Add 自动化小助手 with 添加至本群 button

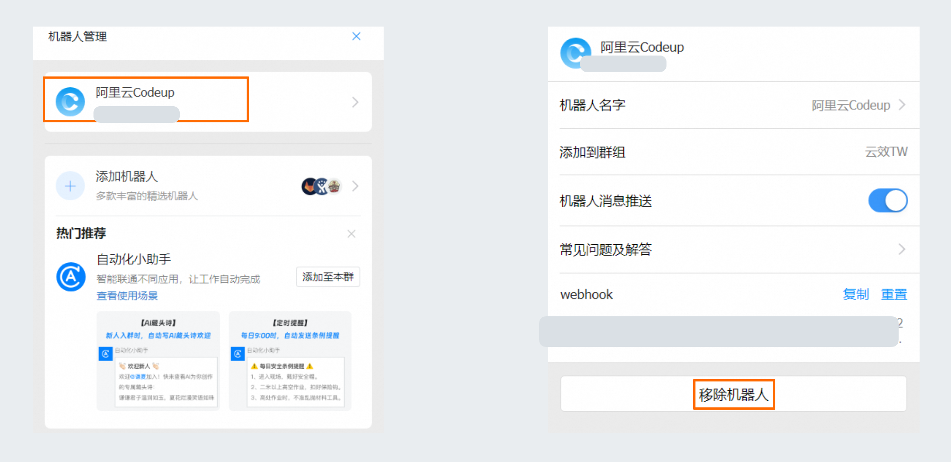click(x=328, y=277)
